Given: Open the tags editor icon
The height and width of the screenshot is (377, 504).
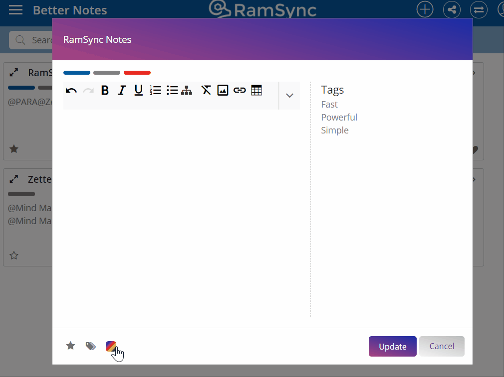Looking at the screenshot, I should [x=91, y=346].
